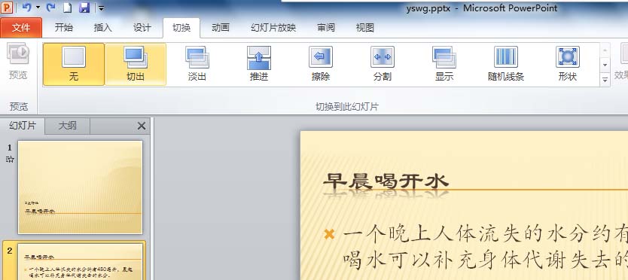Click the PowerPoint application icon in title bar

click(7, 8)
